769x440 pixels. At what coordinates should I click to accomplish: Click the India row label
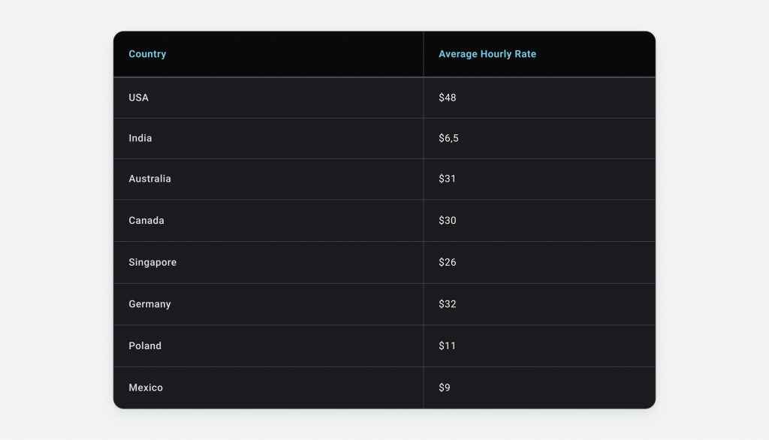click(x=140, y=138)
